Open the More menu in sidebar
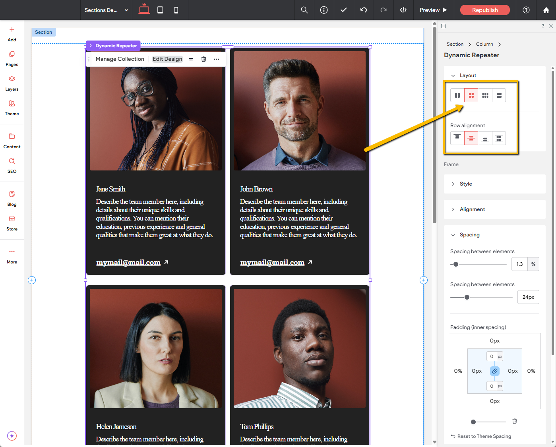This screenshot has height=447, width=556. point(12,256)
